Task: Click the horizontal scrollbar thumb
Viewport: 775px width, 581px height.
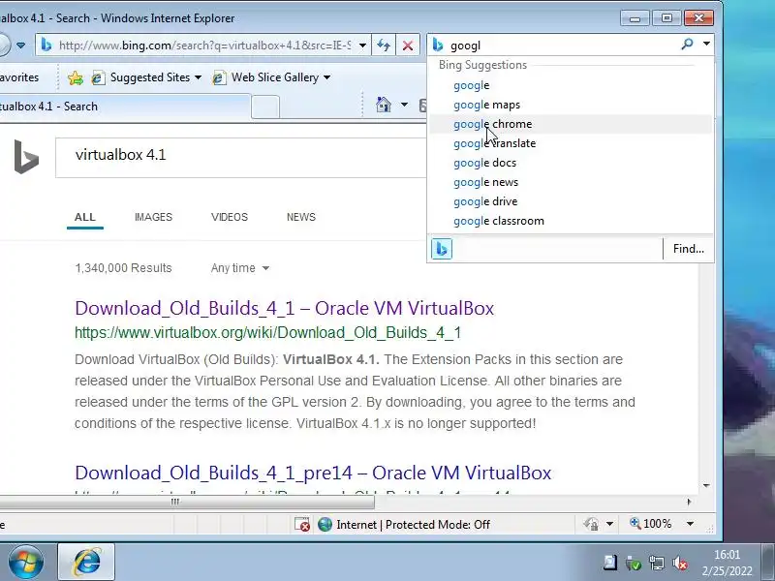Action: (x=187, y=502)
